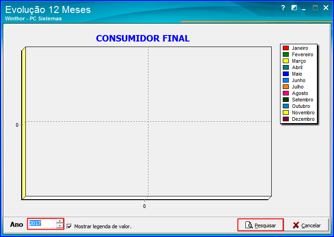Click the Winthor - PC Sistemas subtitle

click(x=33, y=18)
